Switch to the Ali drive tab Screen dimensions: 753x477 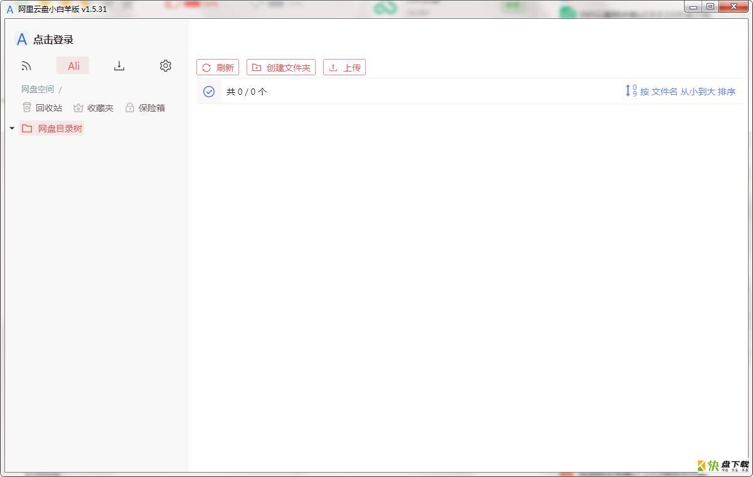(x=73, y=66)
